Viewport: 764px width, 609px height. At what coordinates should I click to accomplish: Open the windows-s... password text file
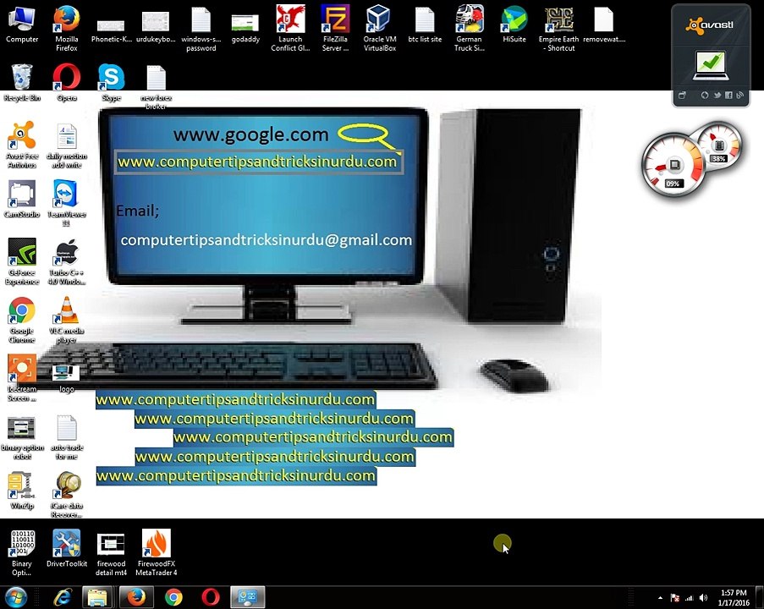pos(201,28)
